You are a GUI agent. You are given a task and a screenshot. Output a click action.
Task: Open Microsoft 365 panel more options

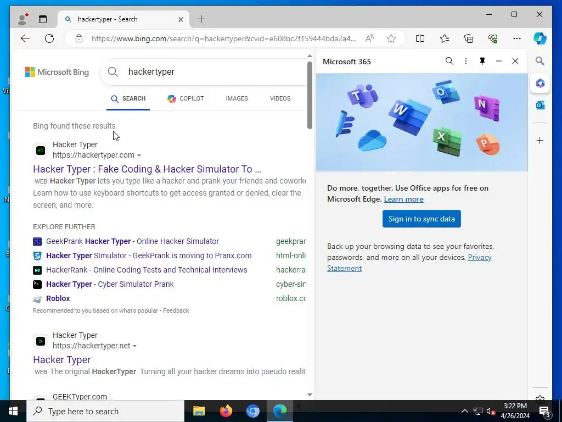pos(466,62)
